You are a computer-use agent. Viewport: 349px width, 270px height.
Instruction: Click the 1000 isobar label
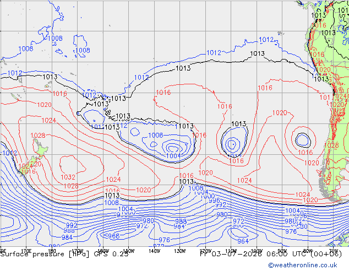tap(208, 196)
